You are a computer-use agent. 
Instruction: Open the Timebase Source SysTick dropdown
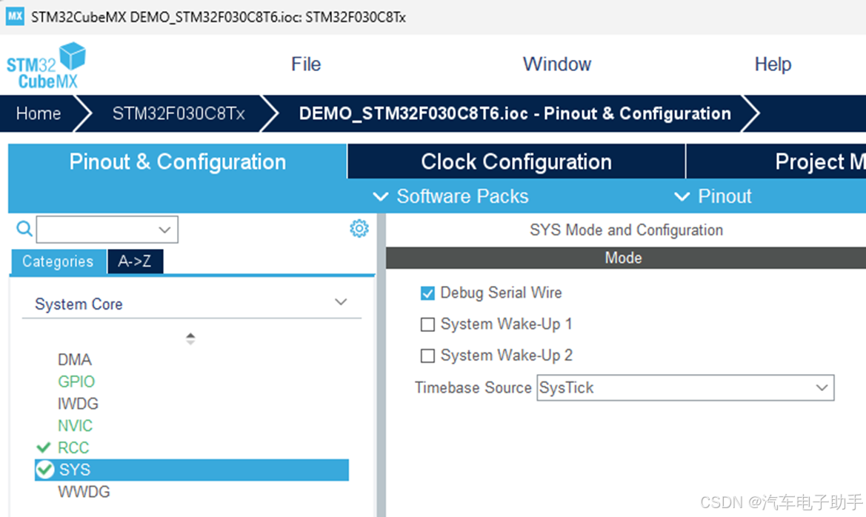tap(685, 388)
